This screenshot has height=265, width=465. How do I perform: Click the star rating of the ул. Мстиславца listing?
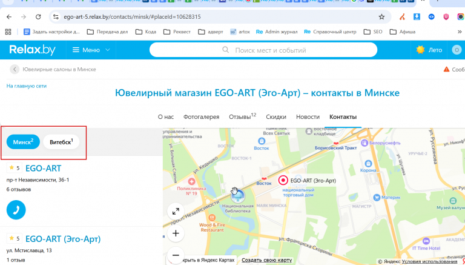pyautogui.click(x=15, y=238)
